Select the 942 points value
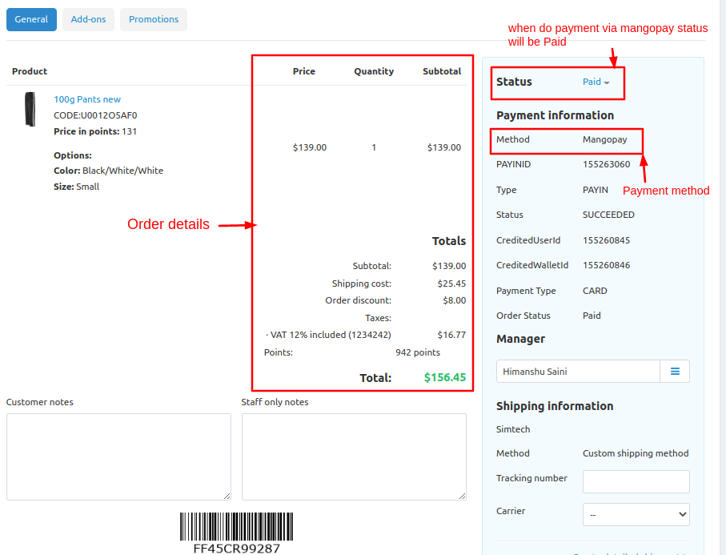The image size is (726, 555). [x=418, y=352]
